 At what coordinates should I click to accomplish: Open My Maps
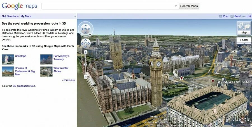pyautogui.click(x=26, y=16)
